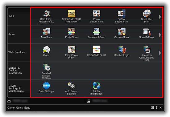Image resolution: width=170 pixels, height=117 pixels.
Task: Click the scanner icon in status bar
Action: click(x=89, y=101)
